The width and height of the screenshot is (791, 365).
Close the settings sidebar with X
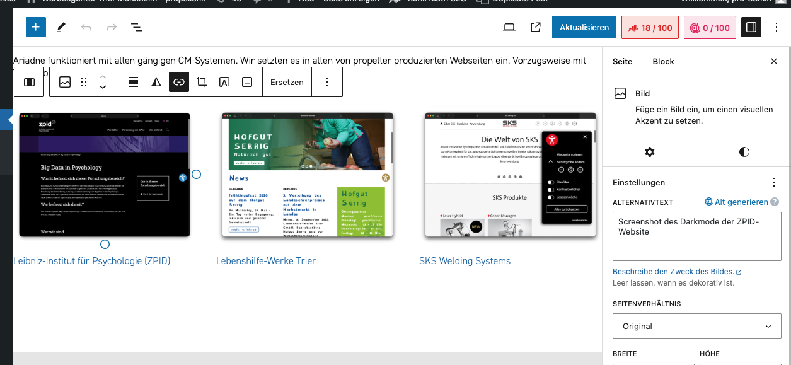click(x=774, y=61)
